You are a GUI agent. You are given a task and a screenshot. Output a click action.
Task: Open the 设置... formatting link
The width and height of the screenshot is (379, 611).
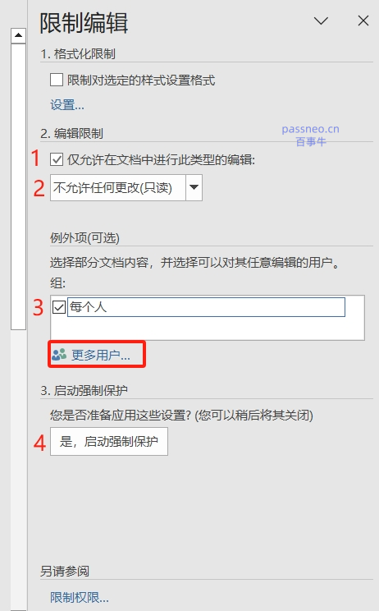67,105
